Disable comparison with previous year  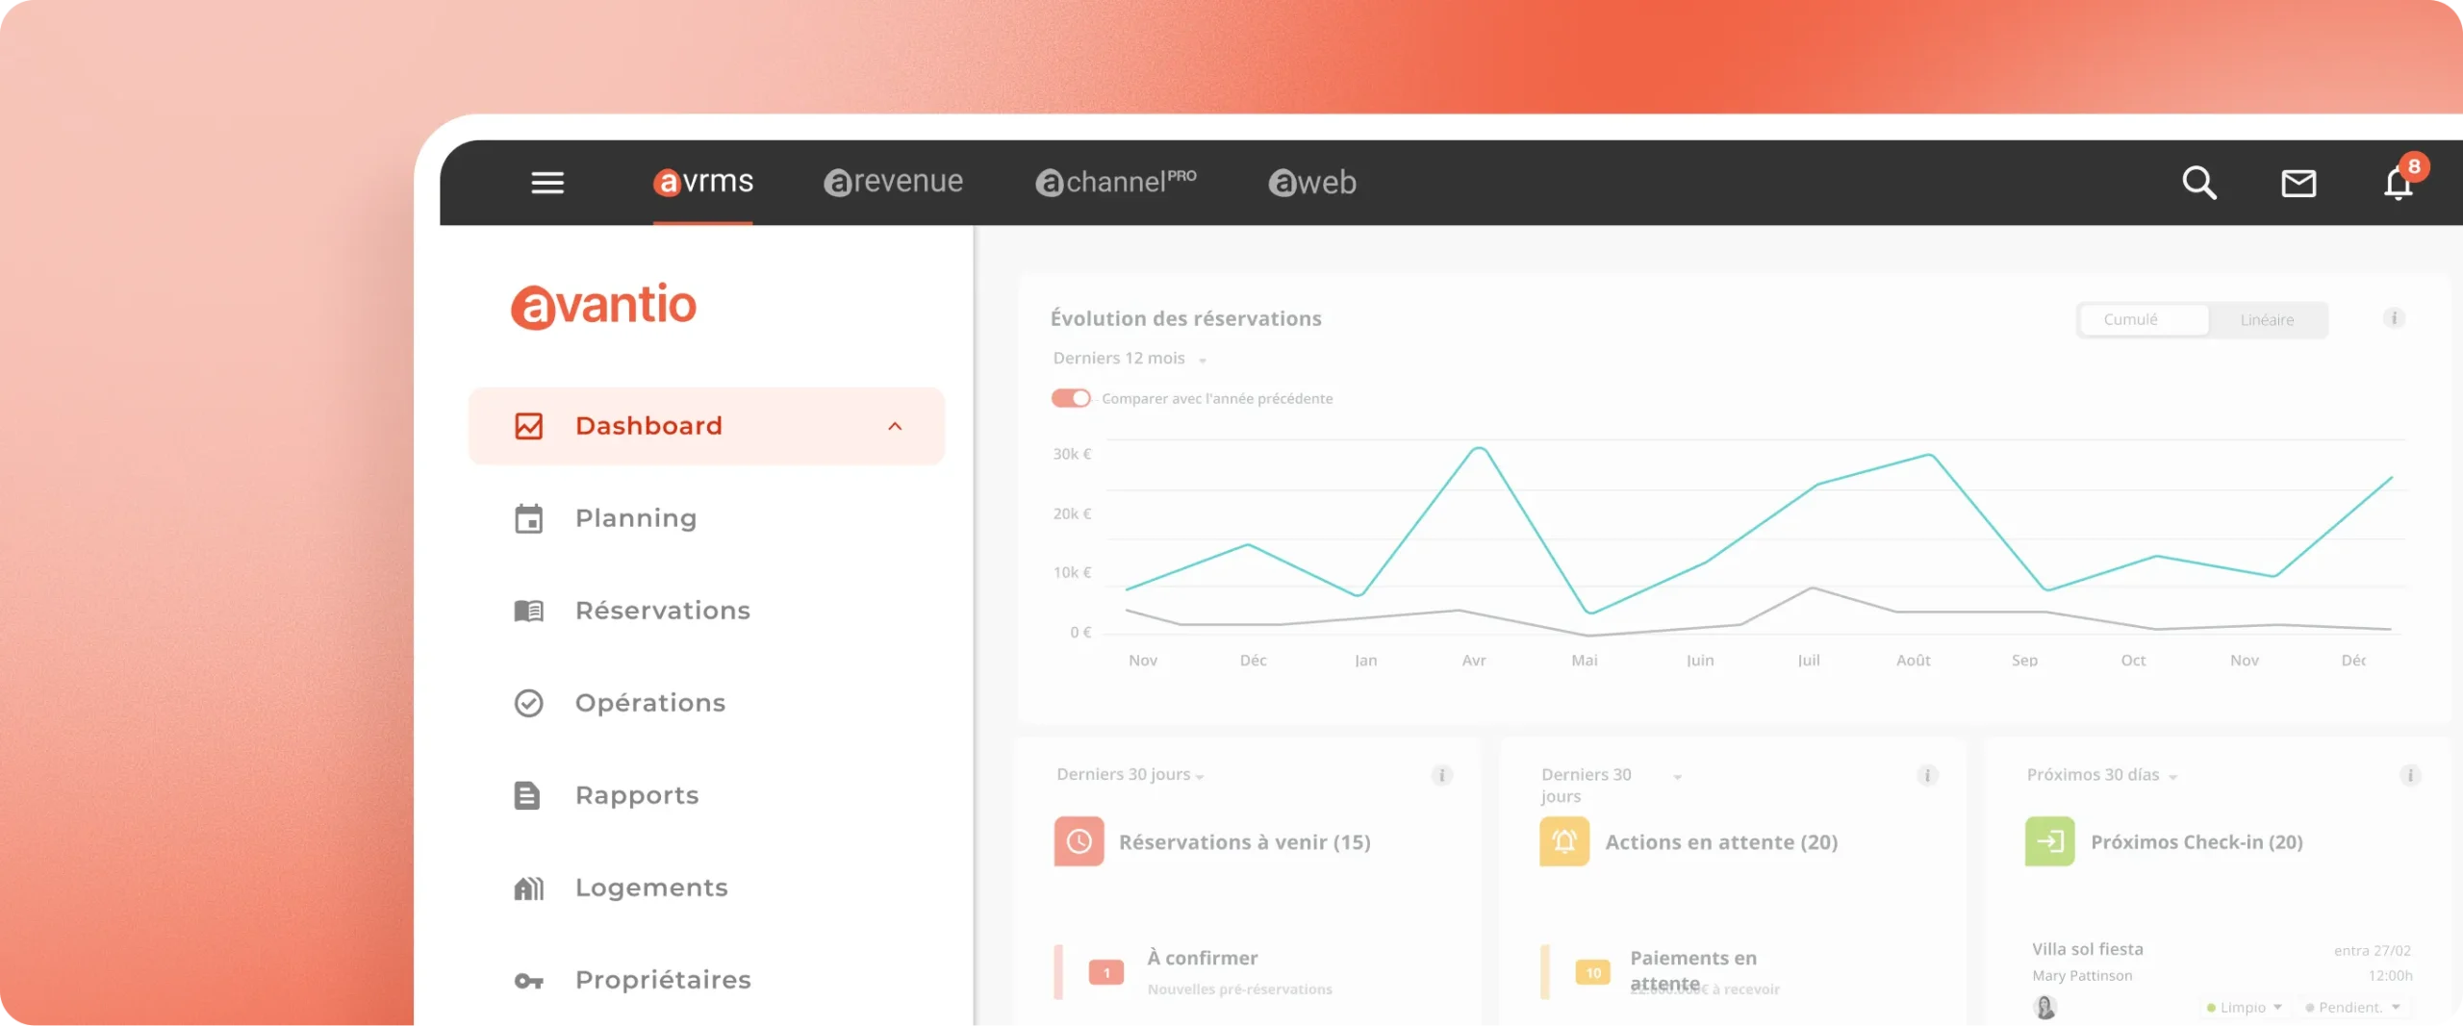coord(1071,397)
